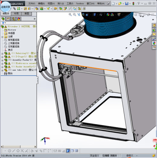The width and height of the screenshot is (157, 158).
Task: Select the 上视基准面 plane
Action: [14, 43]
